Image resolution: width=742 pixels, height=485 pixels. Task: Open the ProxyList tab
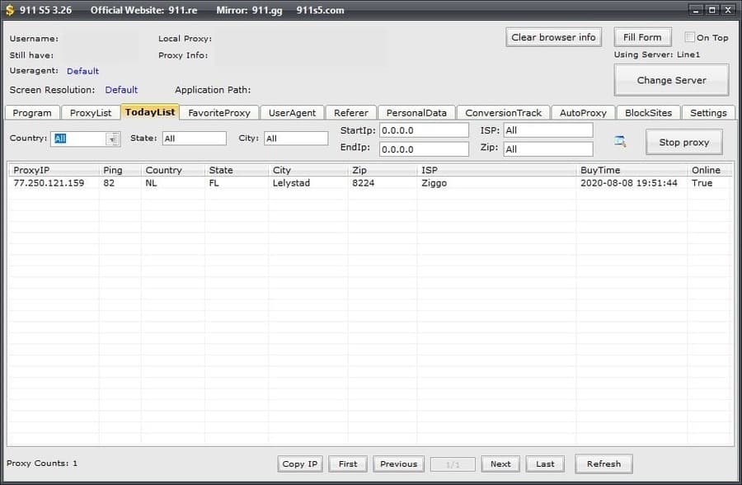point(91,113)
